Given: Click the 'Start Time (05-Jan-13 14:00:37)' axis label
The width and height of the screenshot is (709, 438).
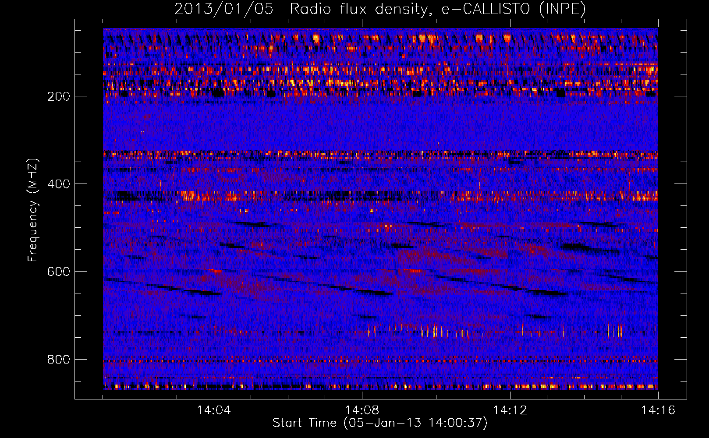Looking at the screenshot, I should click(x=380, y=423).
